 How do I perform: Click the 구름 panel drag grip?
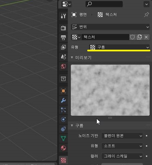[x=148, y=126]
